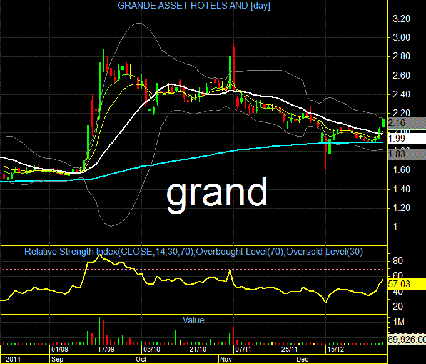Click the 2.20 price axis label
Screen dimensions: 426x364
click(401, 113)
